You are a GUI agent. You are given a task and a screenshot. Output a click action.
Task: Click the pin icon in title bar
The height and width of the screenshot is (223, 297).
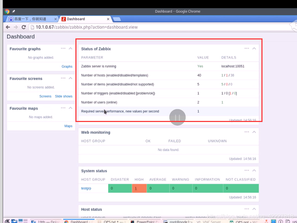tap(14, 11)
